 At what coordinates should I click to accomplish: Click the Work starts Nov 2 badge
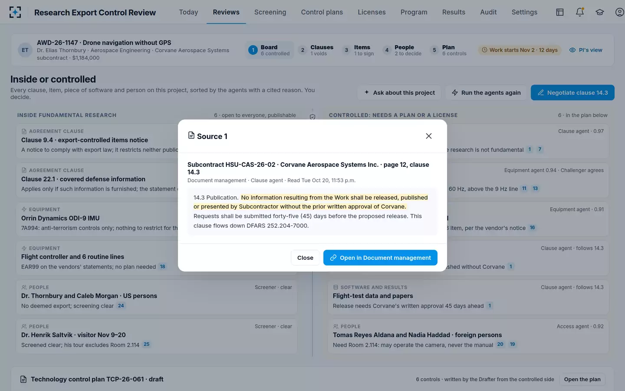(x=520, y=50)
